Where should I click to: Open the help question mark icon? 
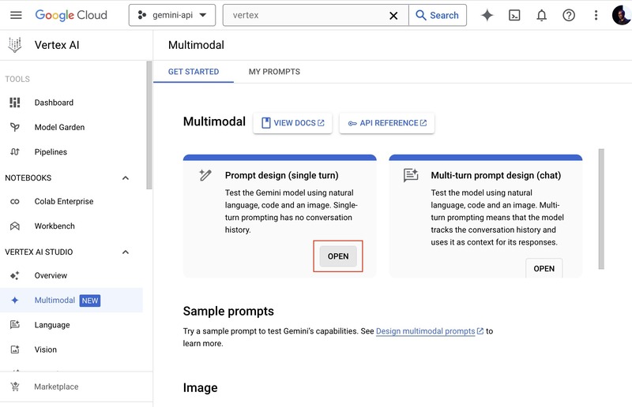[569, 15]
